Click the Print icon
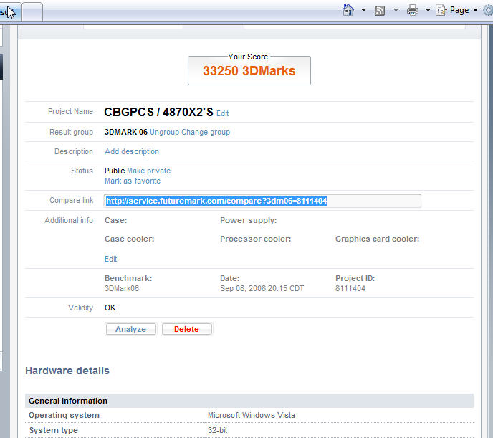 click(x=413, y=10)
